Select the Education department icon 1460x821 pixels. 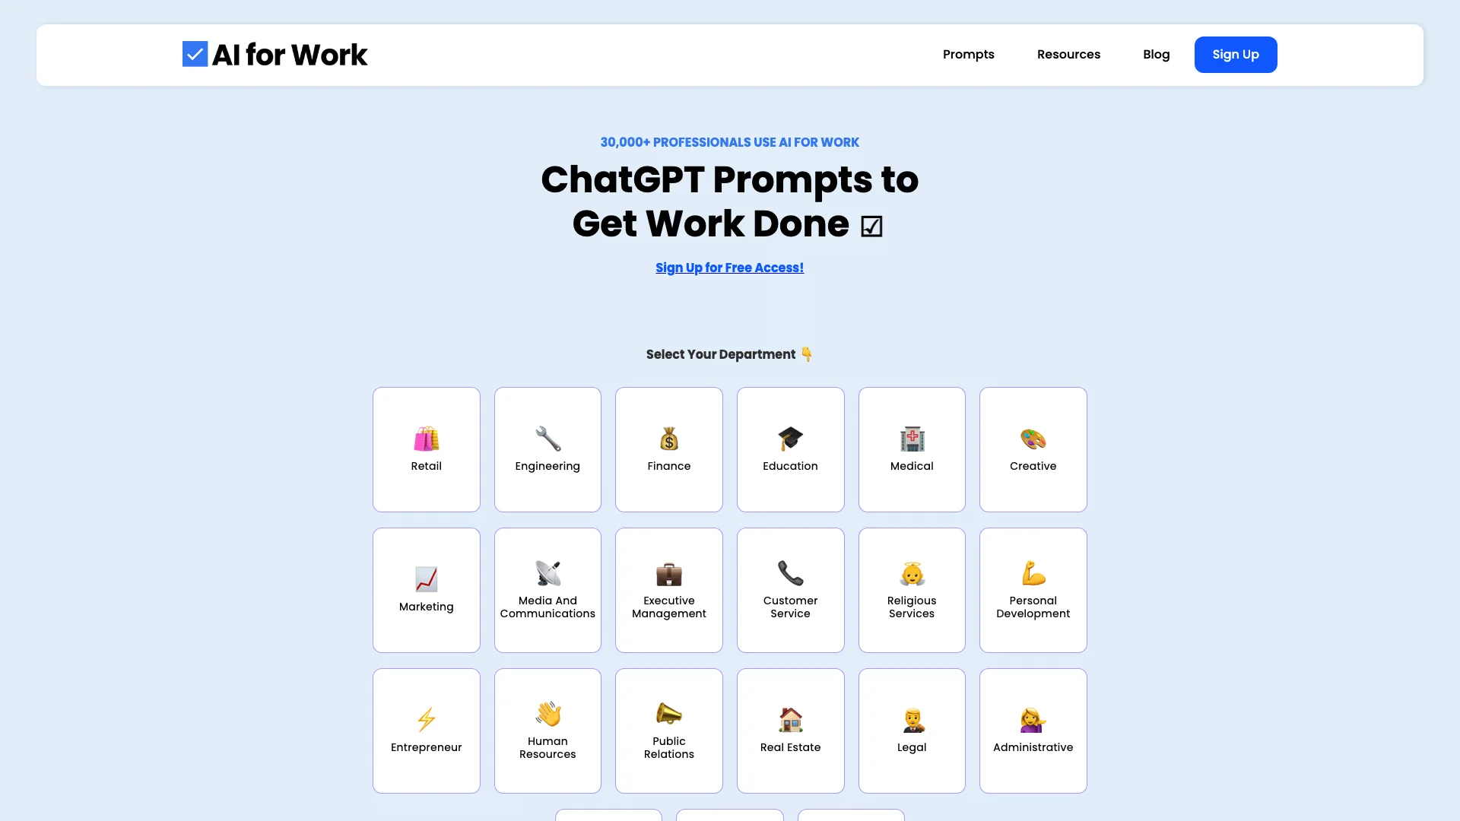pyautogui.click(x=790, y=438)
